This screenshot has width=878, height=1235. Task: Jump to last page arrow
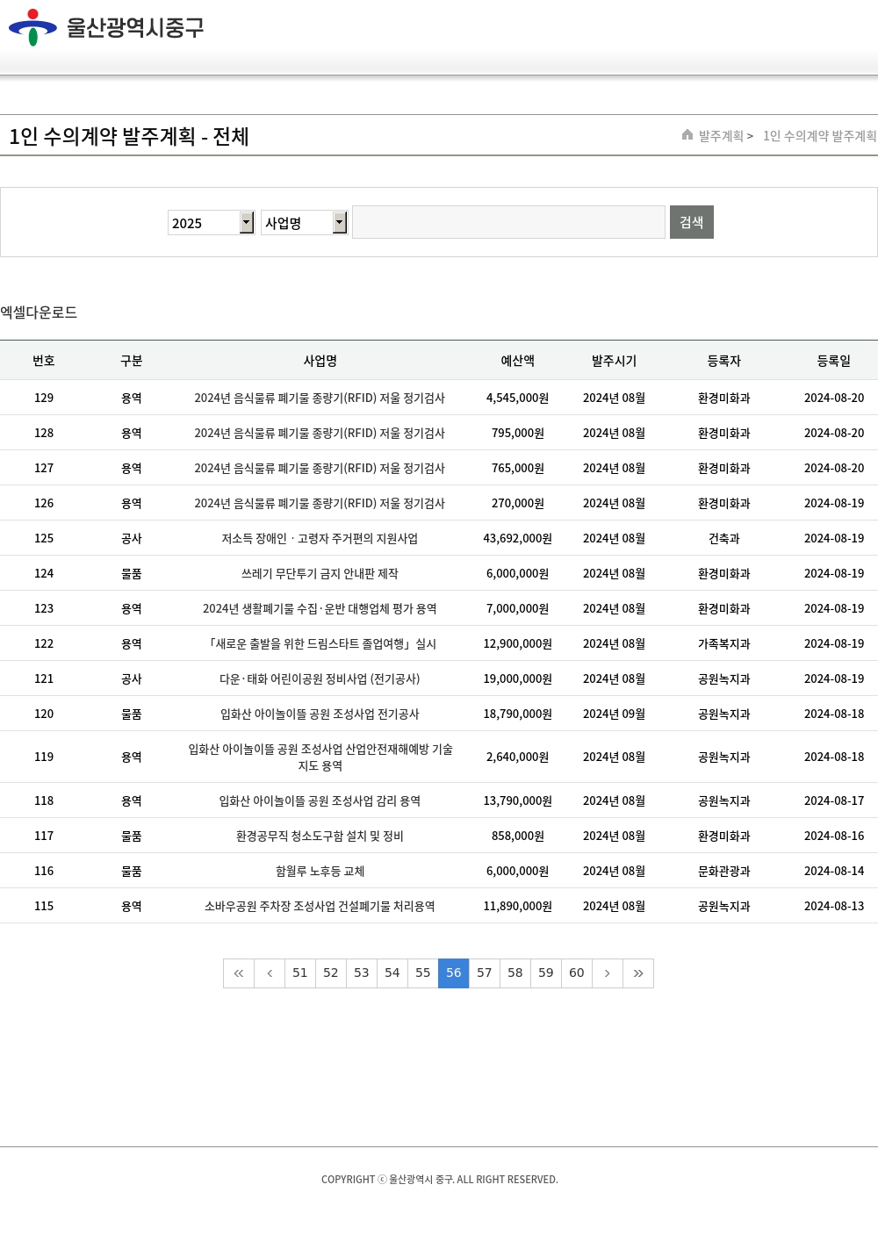click(x=638, y=973)
